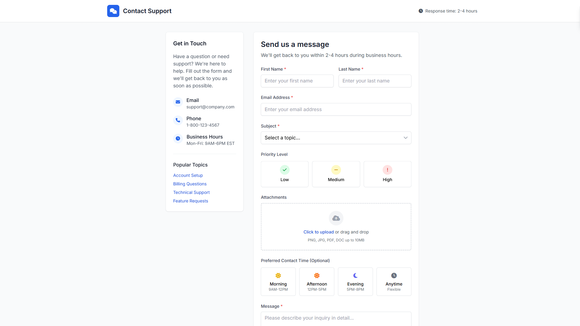Select the Afternoon 12PM-5PM contact slot

pos(317,281)
